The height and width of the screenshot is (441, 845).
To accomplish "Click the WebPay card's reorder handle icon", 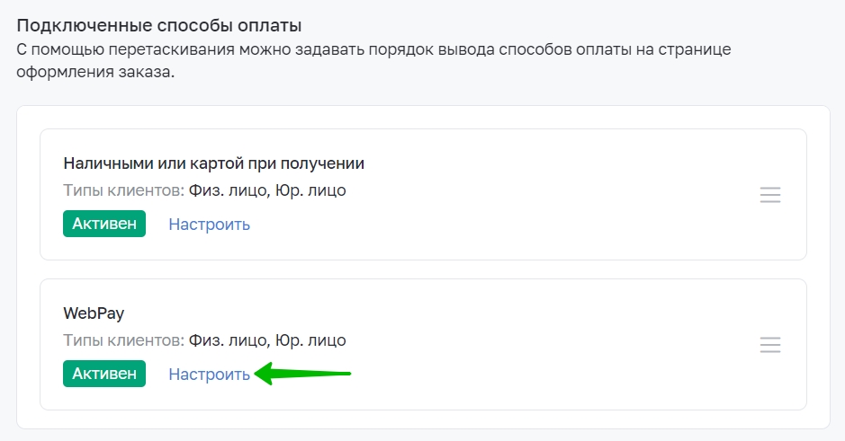I will pos(770,345).
